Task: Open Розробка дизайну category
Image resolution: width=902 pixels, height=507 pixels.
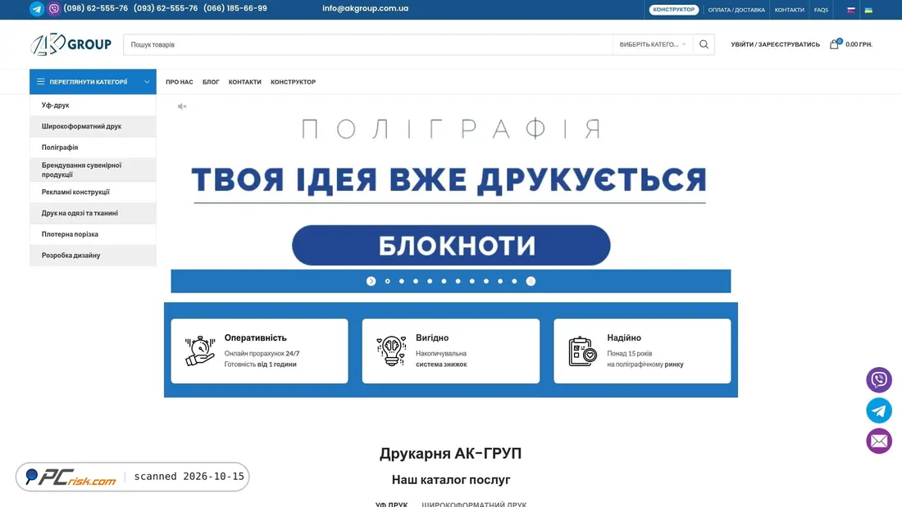Action: [x=93, y=256]
